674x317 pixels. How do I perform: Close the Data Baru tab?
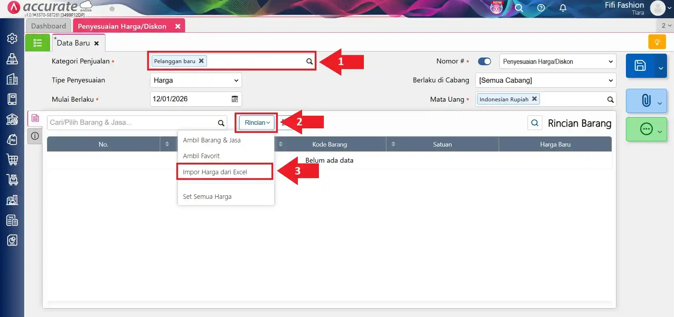tap(97, 43)
